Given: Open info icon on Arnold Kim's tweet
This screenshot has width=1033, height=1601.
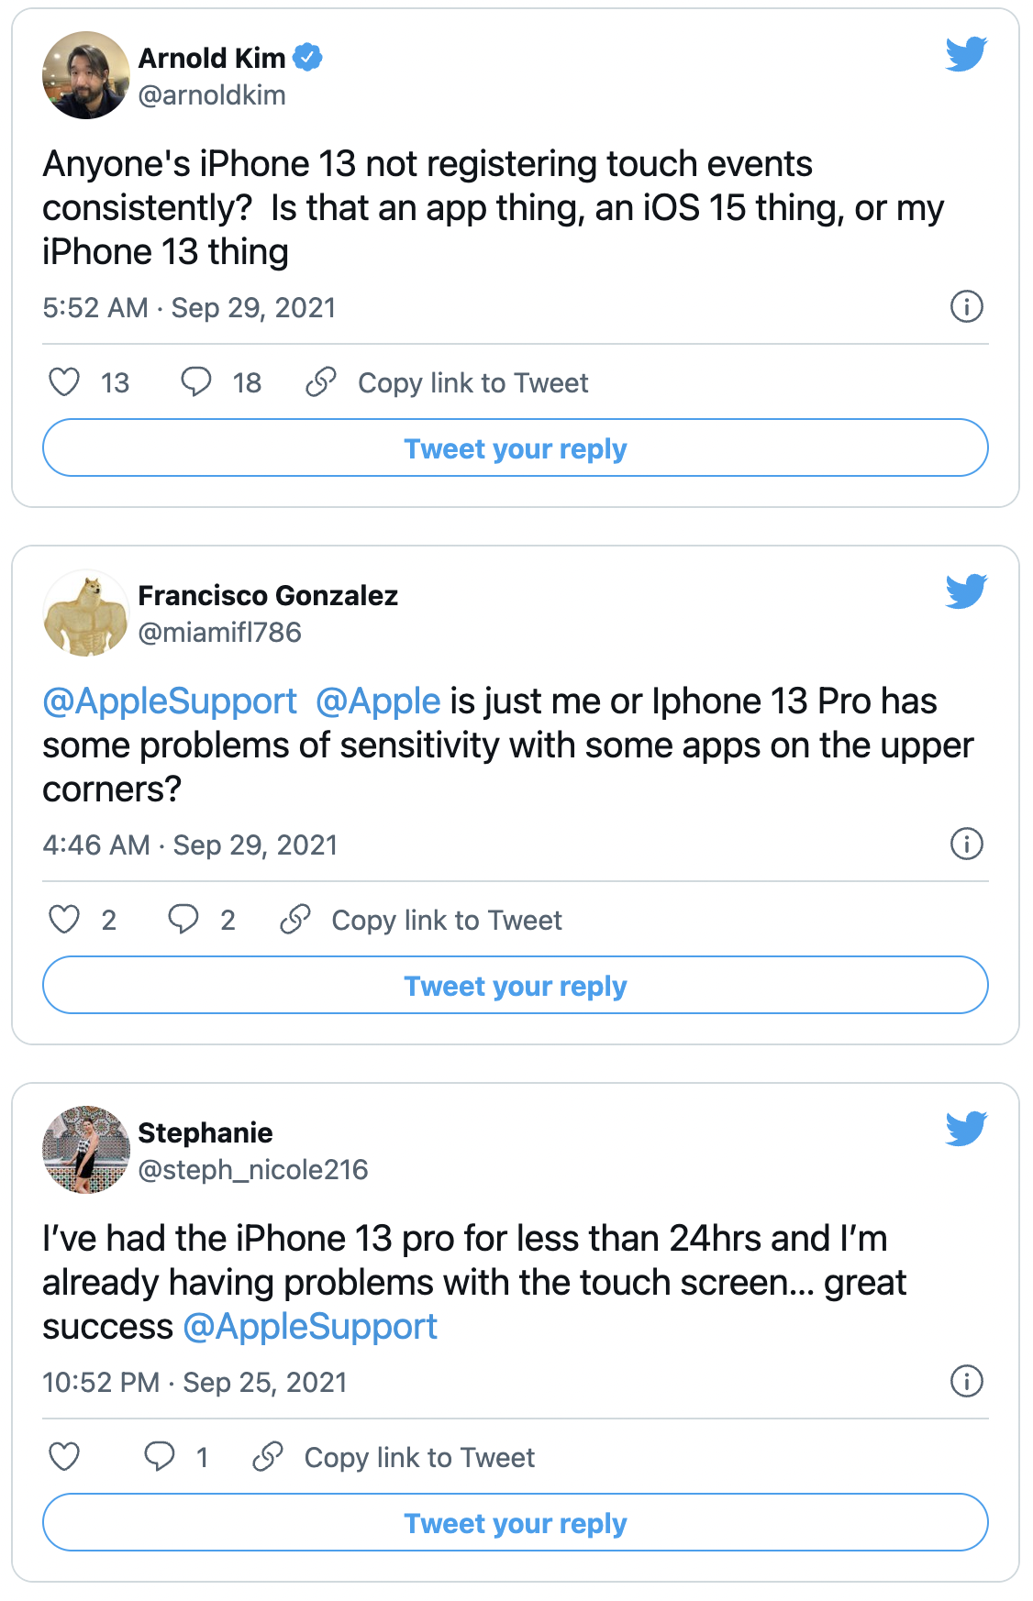Looking at the screenshot, I should (x=966, y=306).
